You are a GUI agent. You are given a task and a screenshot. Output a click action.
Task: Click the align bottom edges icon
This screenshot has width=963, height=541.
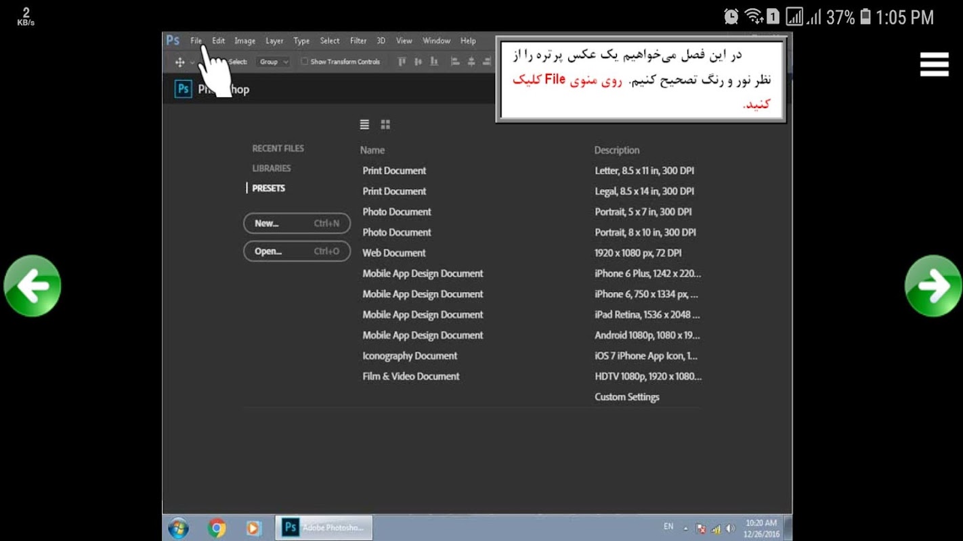click(434, 62)
